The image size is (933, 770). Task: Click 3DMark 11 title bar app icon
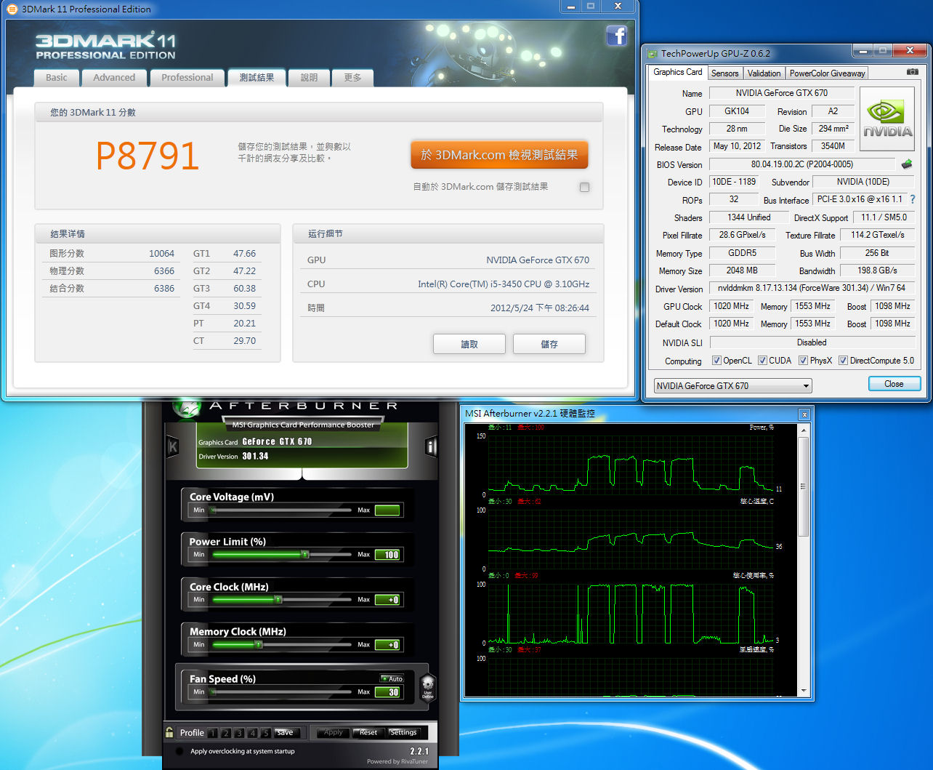point(12,9)
